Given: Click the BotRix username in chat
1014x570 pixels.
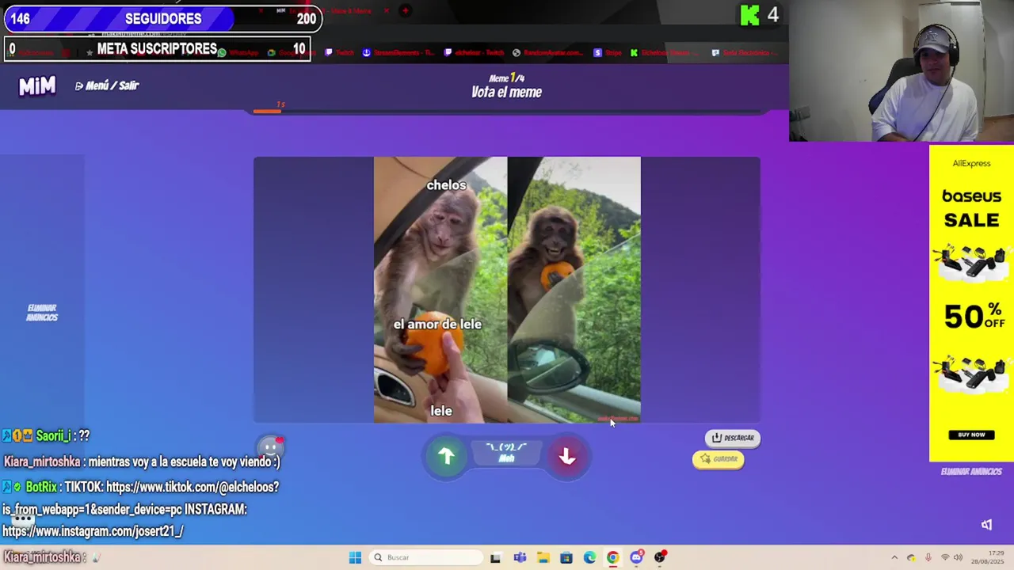Looking at the screenshot, I should pyautogui.click(x=41, y=487).
